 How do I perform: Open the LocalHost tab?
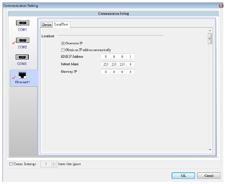tap(61, 25)
